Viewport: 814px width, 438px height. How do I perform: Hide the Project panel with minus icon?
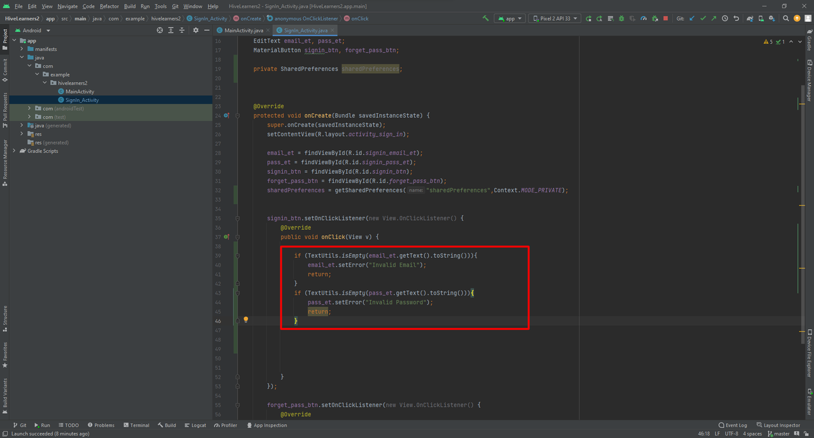click(x=207, y=30)
